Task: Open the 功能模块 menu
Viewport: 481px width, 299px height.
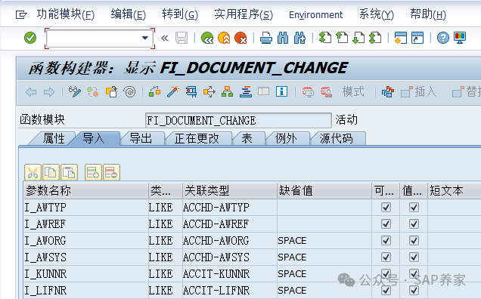Action: [65, 14]
